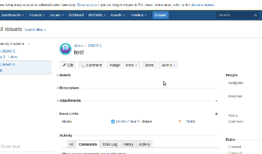Click the demo project avatar icon
The height and width of the screenshot is (154, 262).
pos(65,49)
